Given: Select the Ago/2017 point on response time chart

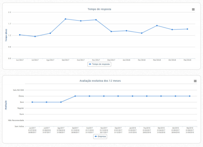Looking at the screenshot, I should pyautogui.click(x=50, y=33).
